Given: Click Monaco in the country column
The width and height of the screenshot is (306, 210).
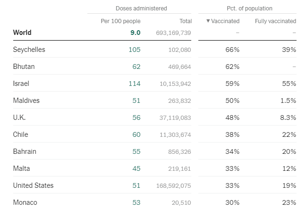Looking at the screenshot, I should point(25,202).
